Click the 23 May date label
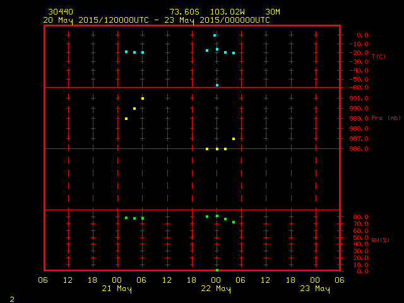 click(x=314, y=289)
